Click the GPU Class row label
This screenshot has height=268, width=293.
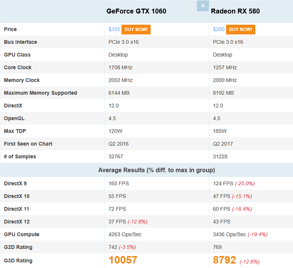[x=17, y=55]
